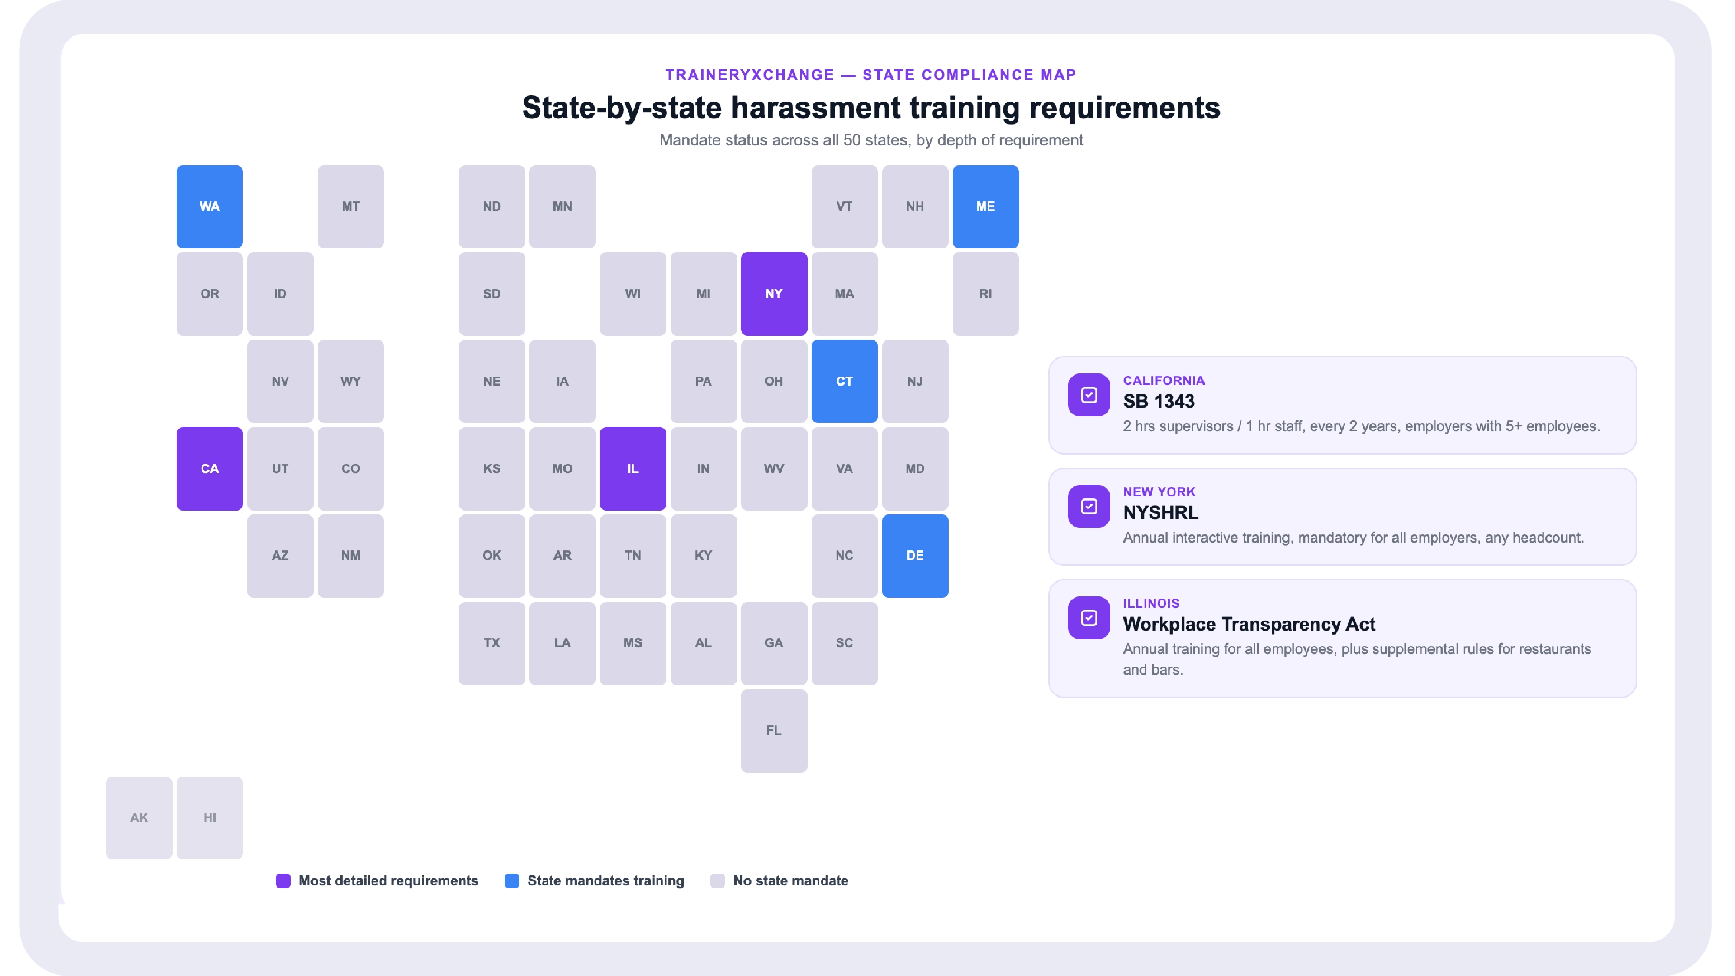Screen dimensions: 1735x976
Task: Select the IA state tile
Action: [x=563, y=381]
